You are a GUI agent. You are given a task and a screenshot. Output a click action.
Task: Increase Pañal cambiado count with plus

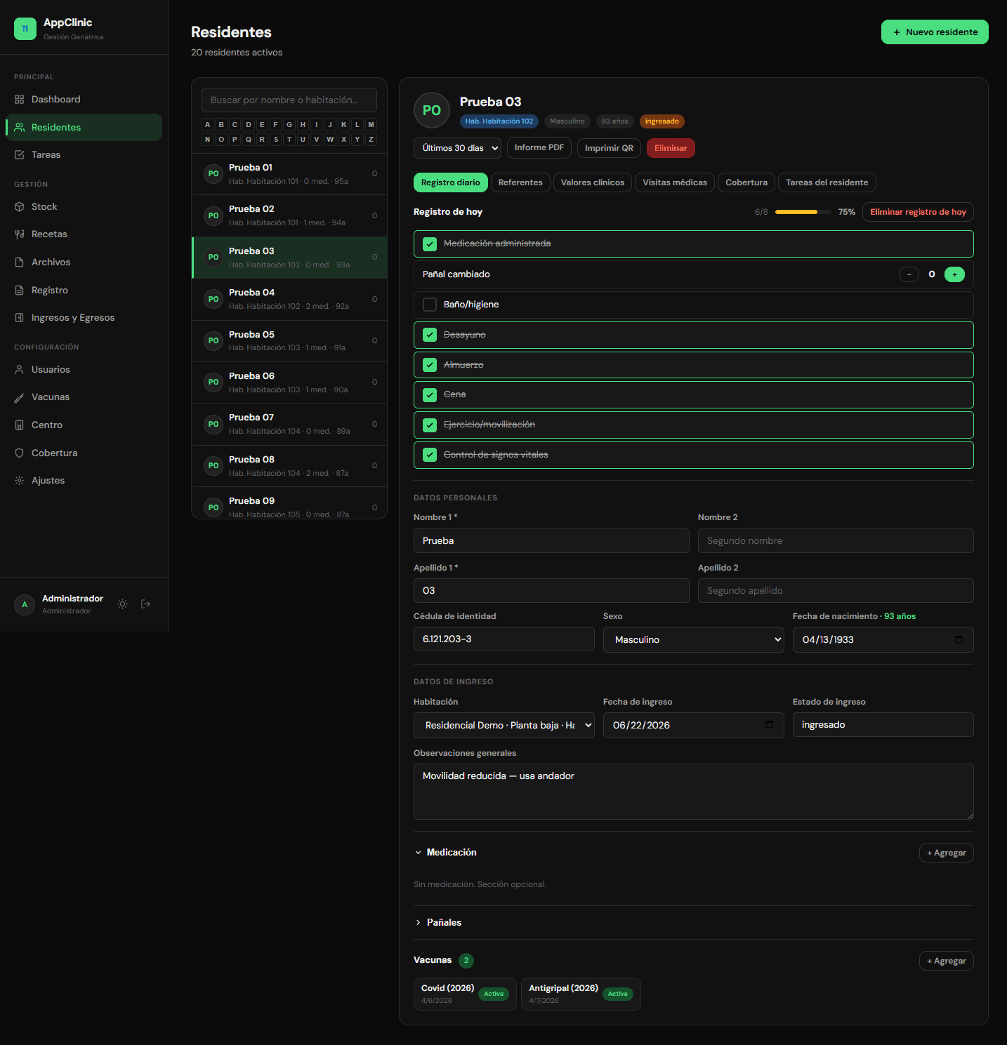pyautogui.click(x=954, y=274)
